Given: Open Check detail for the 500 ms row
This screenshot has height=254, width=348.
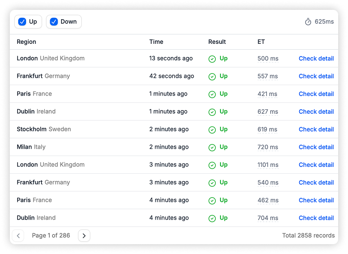Looking at the screenshot, I should pyautogui.click(x=316, y=59).
